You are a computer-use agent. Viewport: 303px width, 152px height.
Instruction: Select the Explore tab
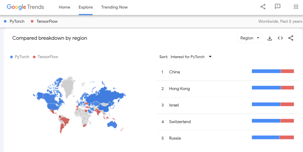pos(86,7)
